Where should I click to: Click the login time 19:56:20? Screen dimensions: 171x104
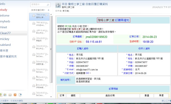coord(148,42)
